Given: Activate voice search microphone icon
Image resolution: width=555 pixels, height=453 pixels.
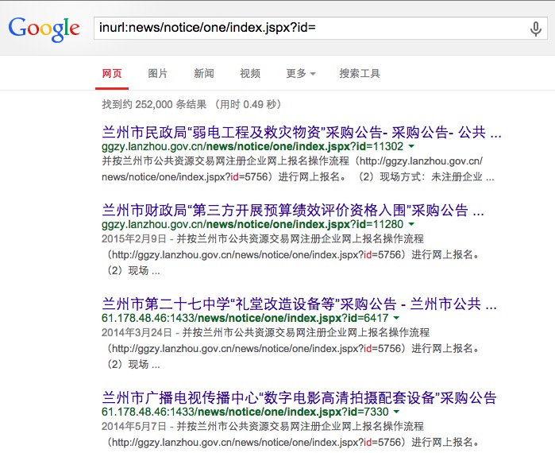Looking at the screenshot, I should point(536,29).
